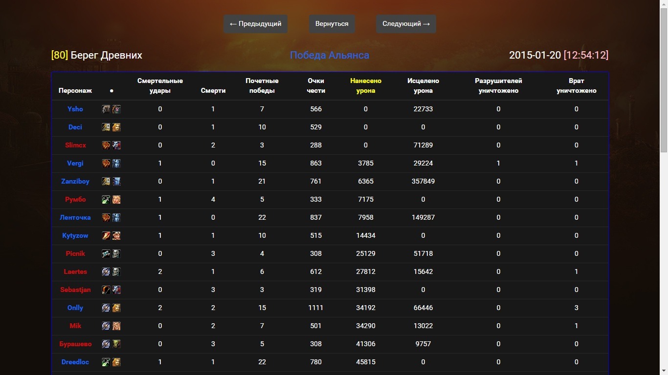Click the mage class icon next to Kytyzow

[x=106, y=236]
